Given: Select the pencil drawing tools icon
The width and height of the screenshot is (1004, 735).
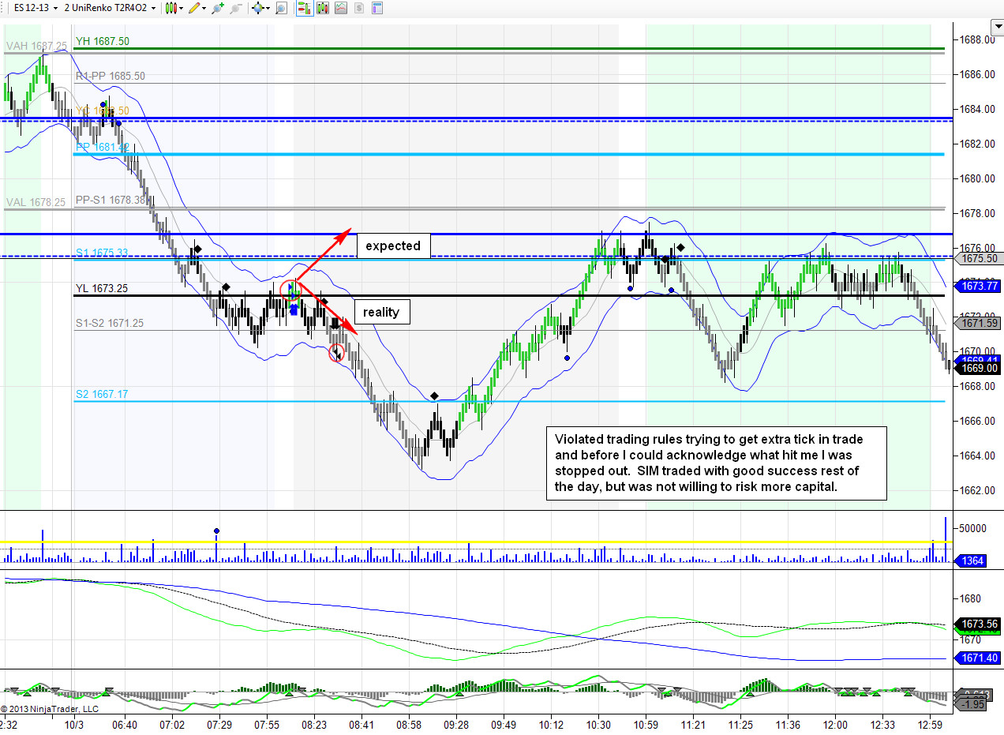Looking at the screenshot, I should pos(194,8).
